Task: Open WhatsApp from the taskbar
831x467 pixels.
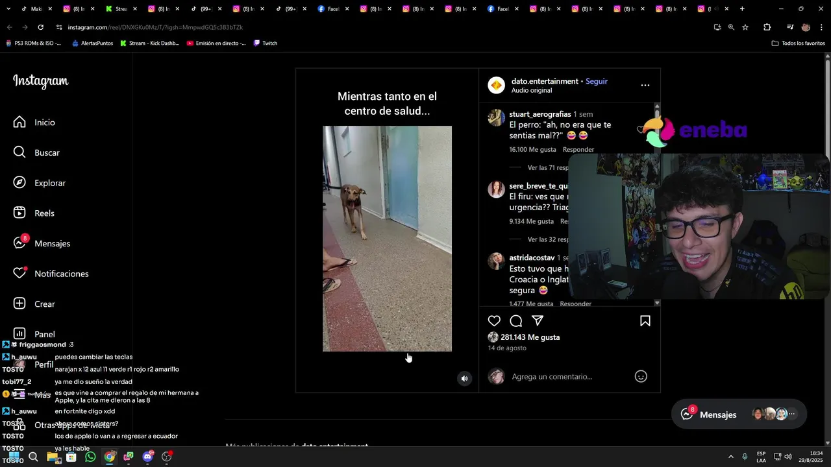Action: tap(90, 457)
